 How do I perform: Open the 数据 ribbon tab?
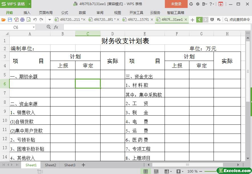[82, 13]
